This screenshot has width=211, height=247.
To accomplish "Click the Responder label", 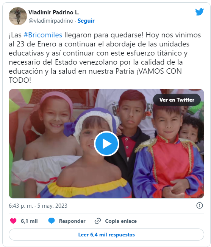I will (72, 221).
